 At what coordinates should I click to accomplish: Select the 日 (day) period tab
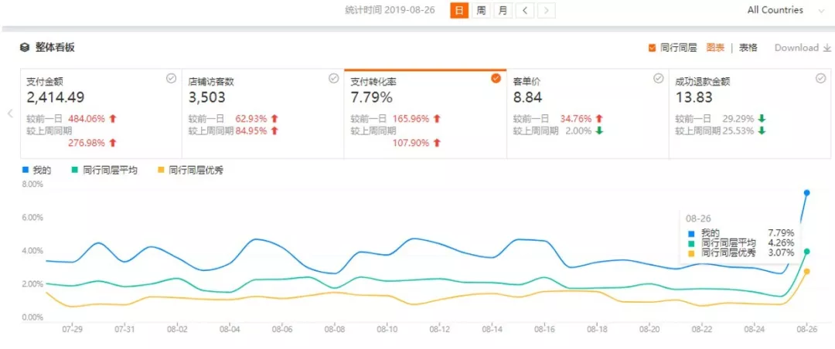(x=459, y=10)
